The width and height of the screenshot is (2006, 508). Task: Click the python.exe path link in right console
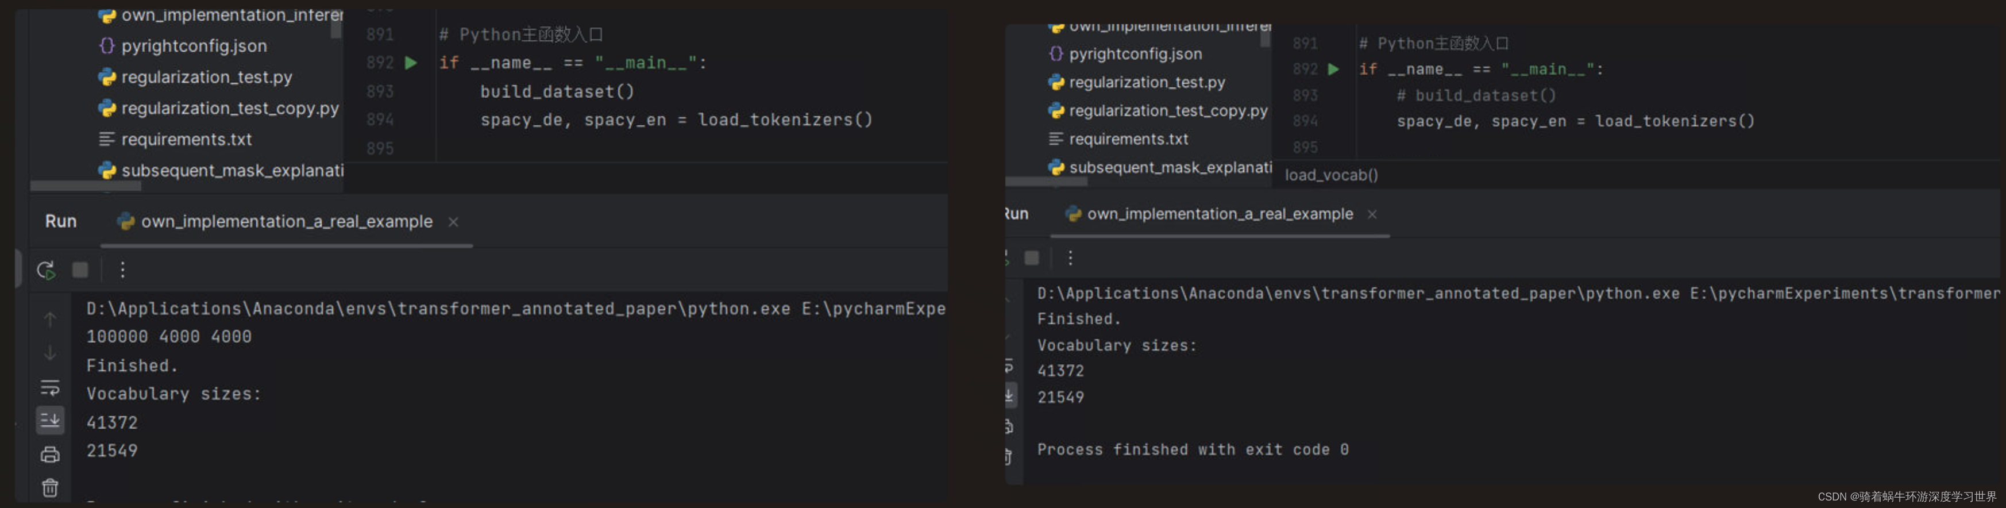click(1358, 294)
